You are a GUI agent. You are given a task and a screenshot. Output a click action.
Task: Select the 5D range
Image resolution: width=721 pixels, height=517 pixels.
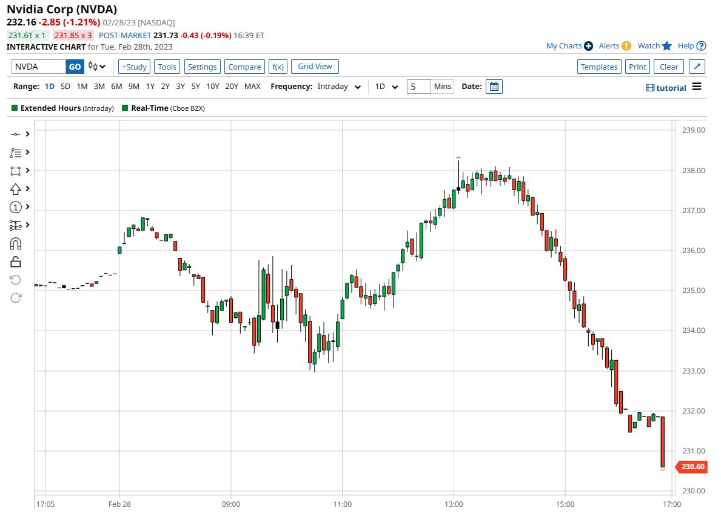[65, 87]
